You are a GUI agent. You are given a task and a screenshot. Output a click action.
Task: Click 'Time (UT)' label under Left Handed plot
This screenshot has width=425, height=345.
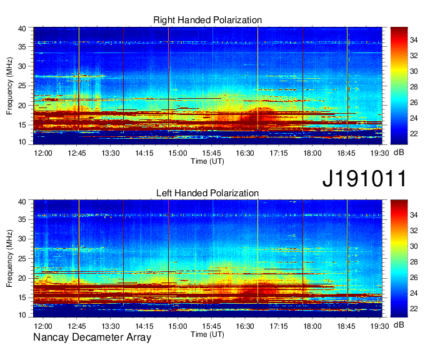(207, 334)
